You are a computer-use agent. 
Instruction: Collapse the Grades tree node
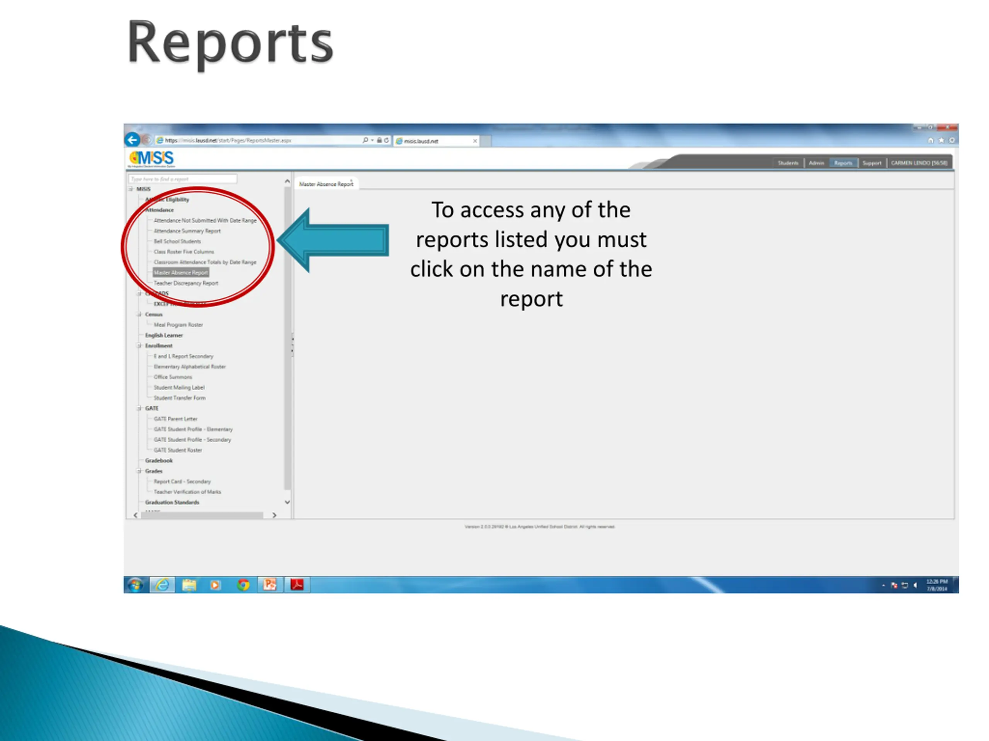click(139, 471)
